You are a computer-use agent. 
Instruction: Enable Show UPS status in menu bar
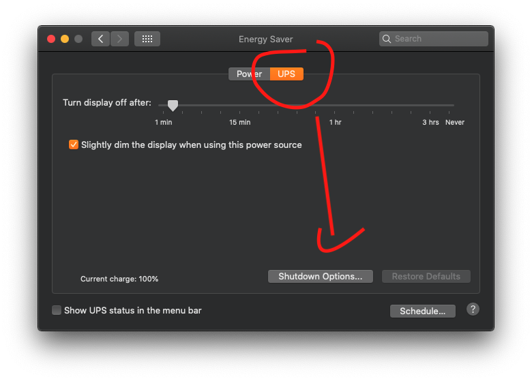pyautogui.click(x=57, y=310)
